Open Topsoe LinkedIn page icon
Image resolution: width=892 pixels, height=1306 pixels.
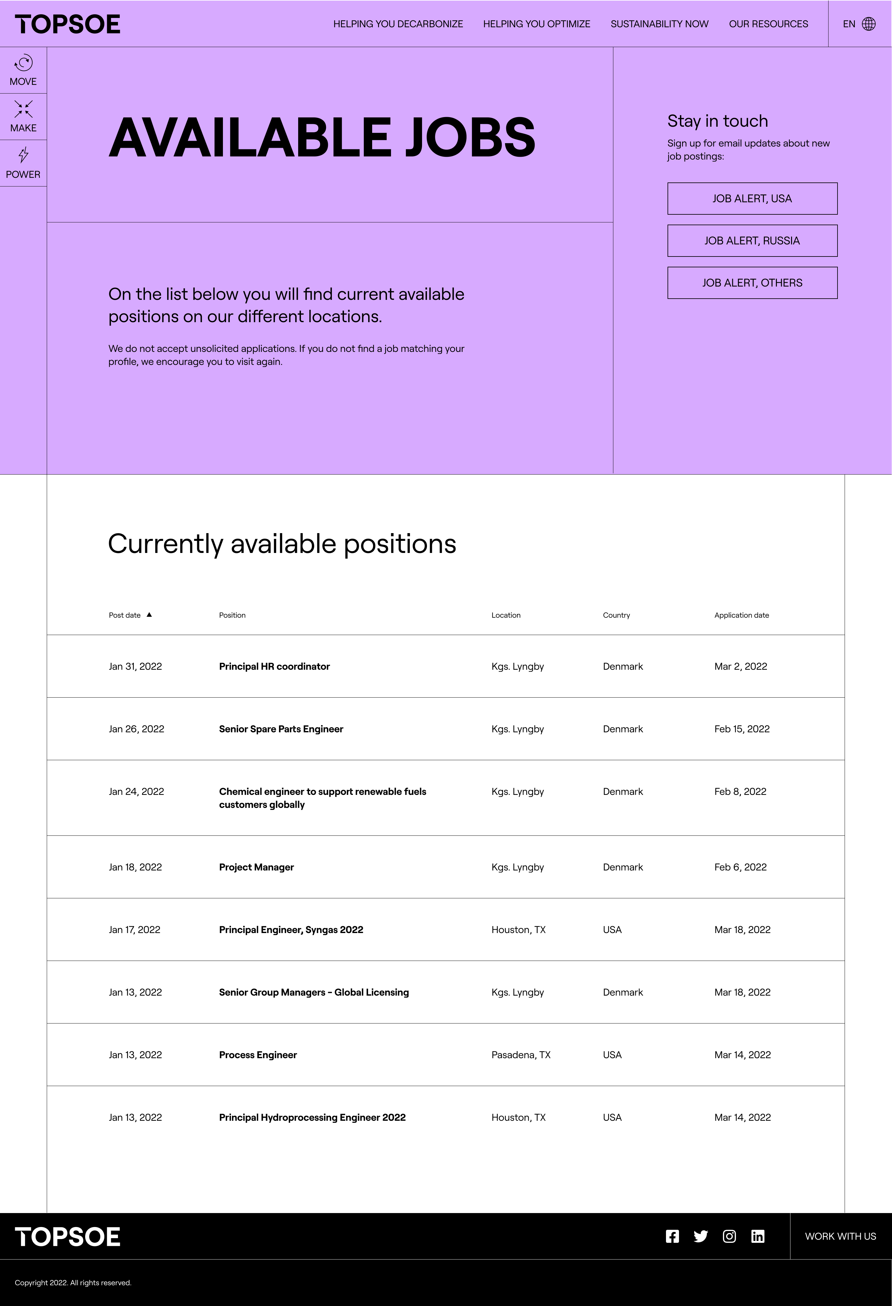tap(758, 1236)
